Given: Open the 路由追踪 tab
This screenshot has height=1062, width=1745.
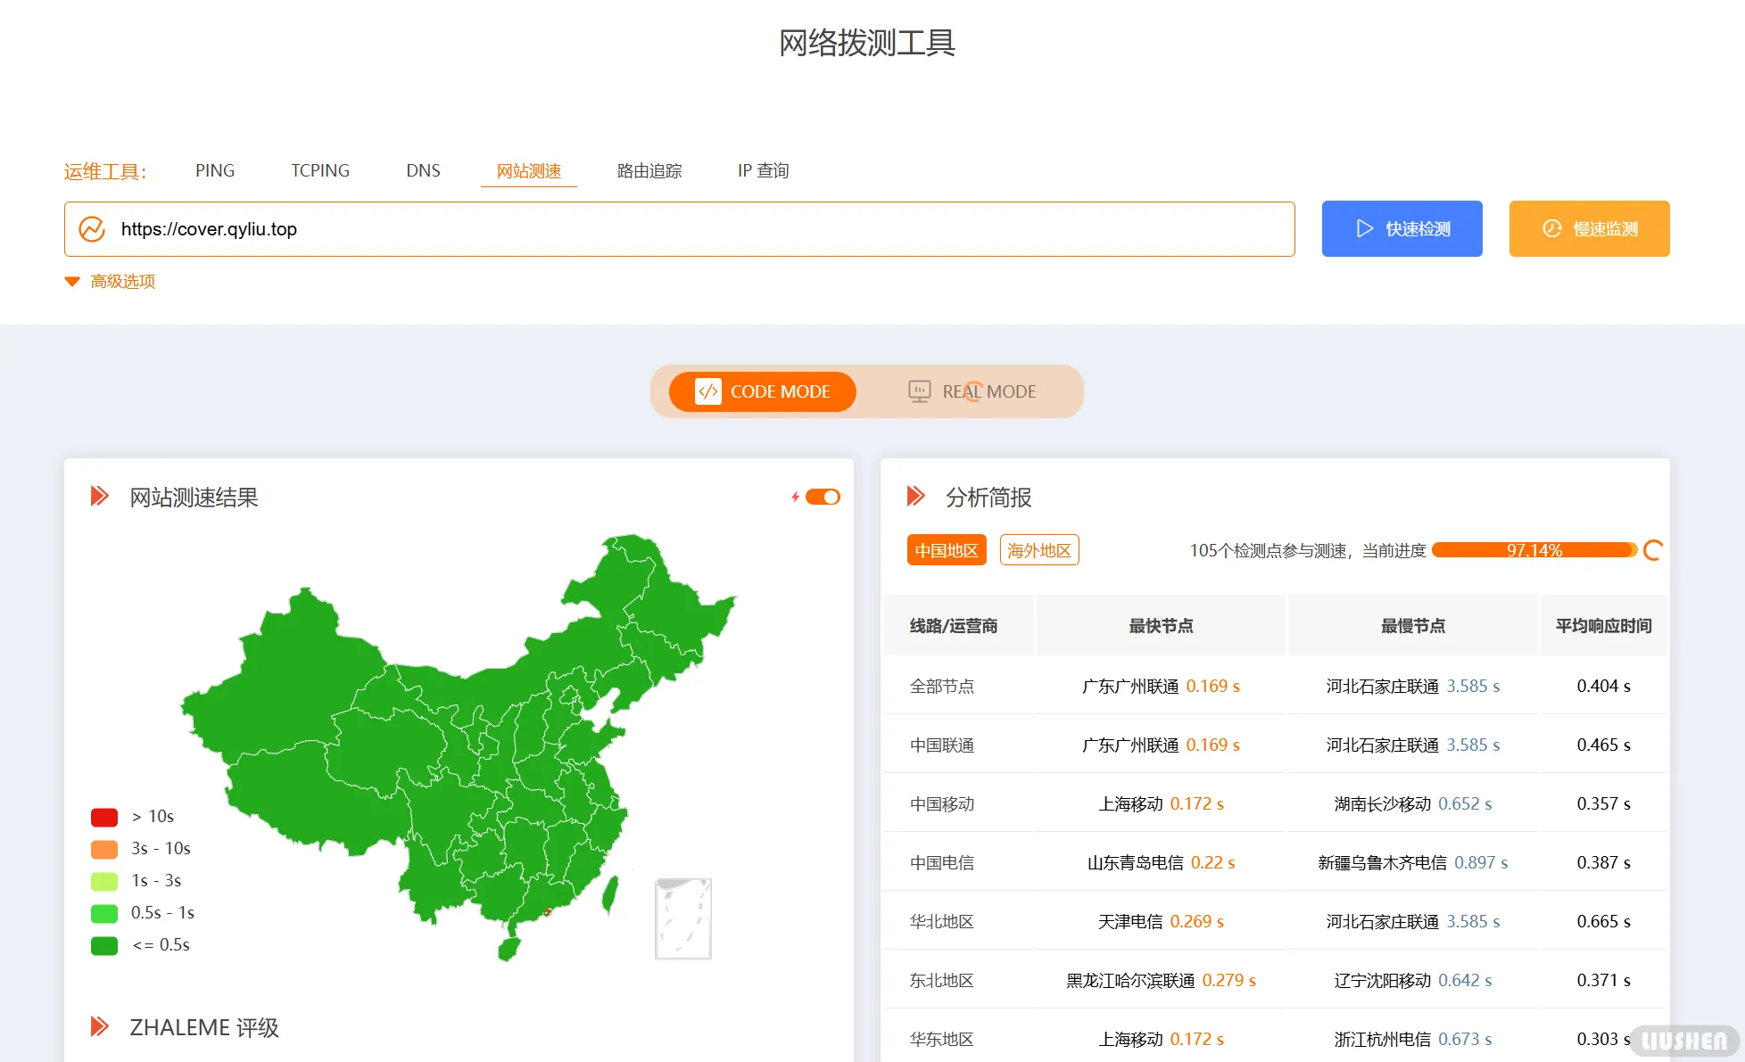Looking at the screenshot, I should 649,170.
